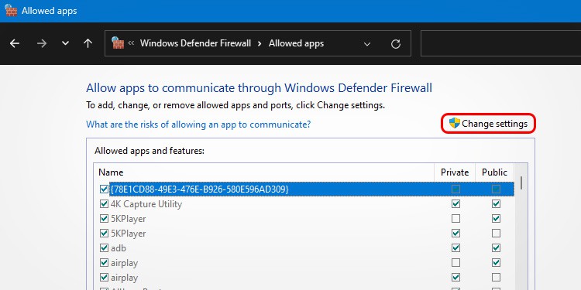
Task: Toggle Private for the {78E1CD88...} entry
Action: click(x=456, y=189)
